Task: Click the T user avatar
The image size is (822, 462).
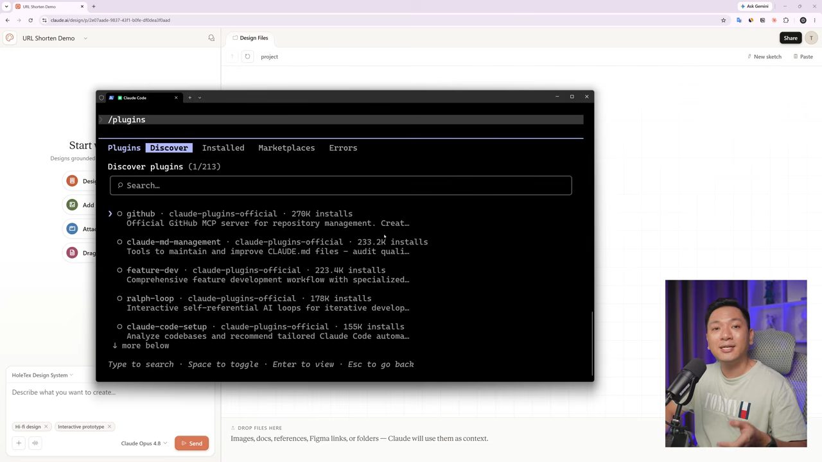Action: click(x=811, y=38)
